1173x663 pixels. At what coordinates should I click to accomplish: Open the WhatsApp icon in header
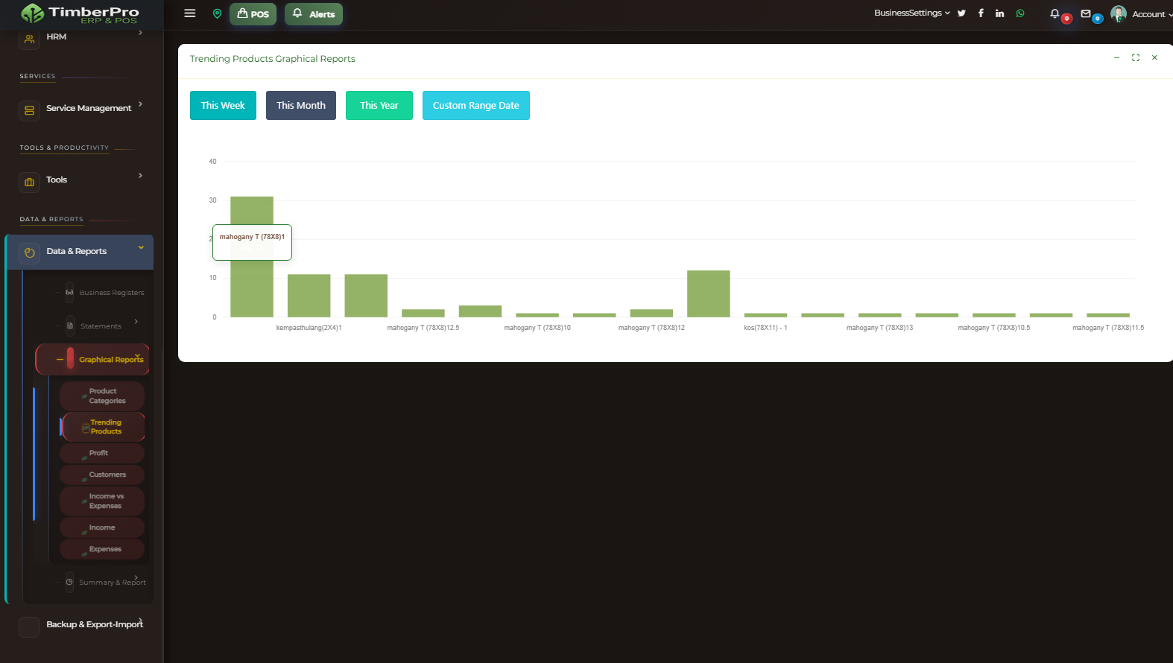tap(1020, 13)
